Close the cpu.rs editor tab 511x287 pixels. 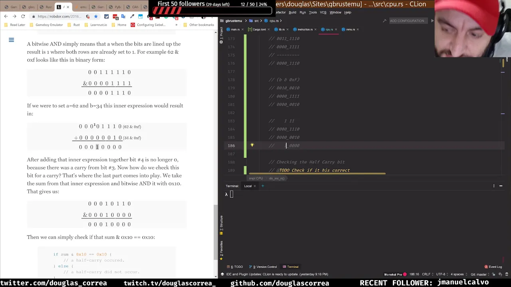pyautogui.click(x=336, y=29)
